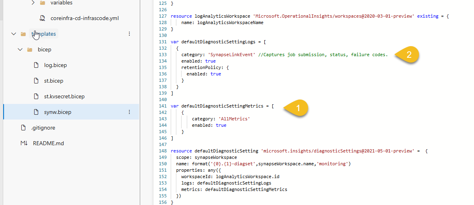Click the variables folder icon
The height and width of the screenshot is (205, 474).
tap(43, 3)
